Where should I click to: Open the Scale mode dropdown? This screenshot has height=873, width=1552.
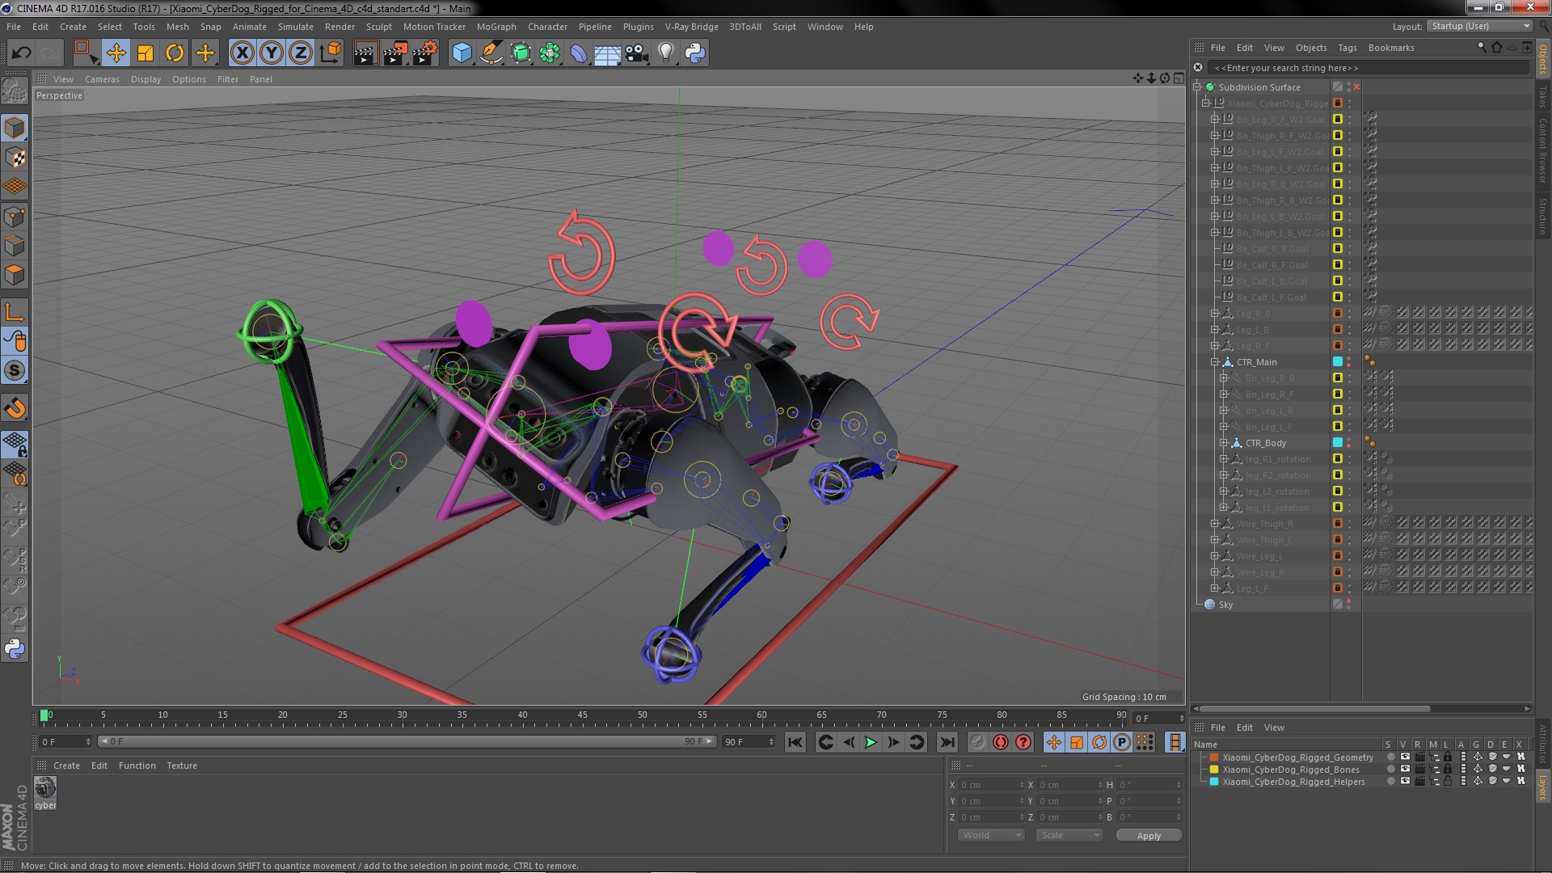[x=1069, y=835]
